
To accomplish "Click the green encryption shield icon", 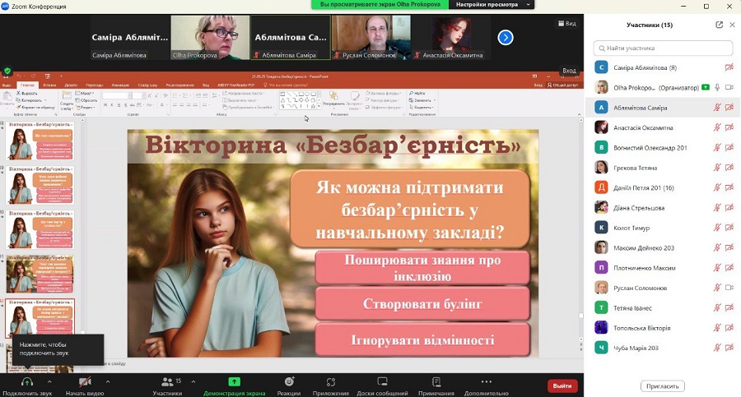I will [7, 72].
